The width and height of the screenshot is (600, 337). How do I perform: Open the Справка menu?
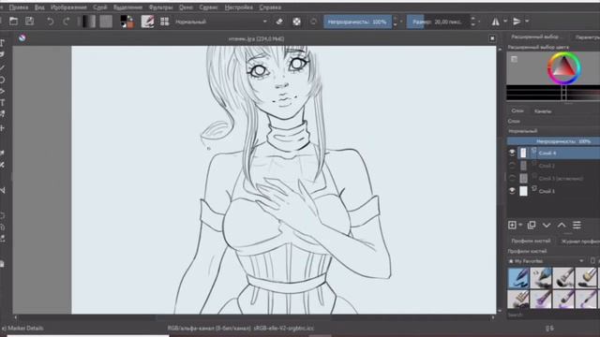pos(270,7)
